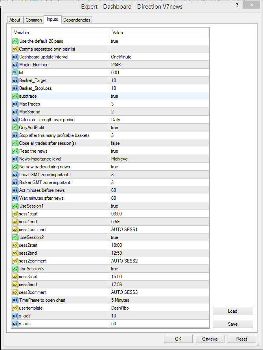The image size is (263, 350).
Task: Click the boolean icon beside UseSession2
Action: 15,237
